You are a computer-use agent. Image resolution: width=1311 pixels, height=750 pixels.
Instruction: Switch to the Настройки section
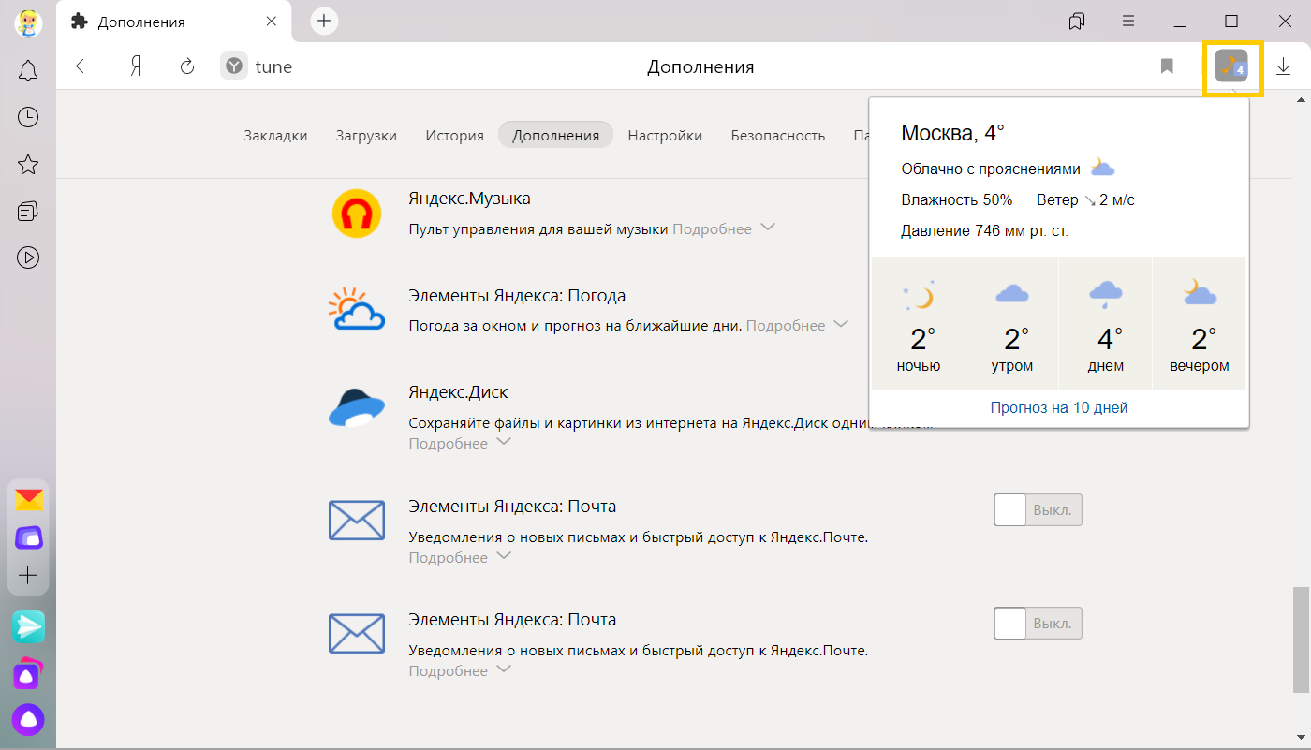[x=665, y=135]
